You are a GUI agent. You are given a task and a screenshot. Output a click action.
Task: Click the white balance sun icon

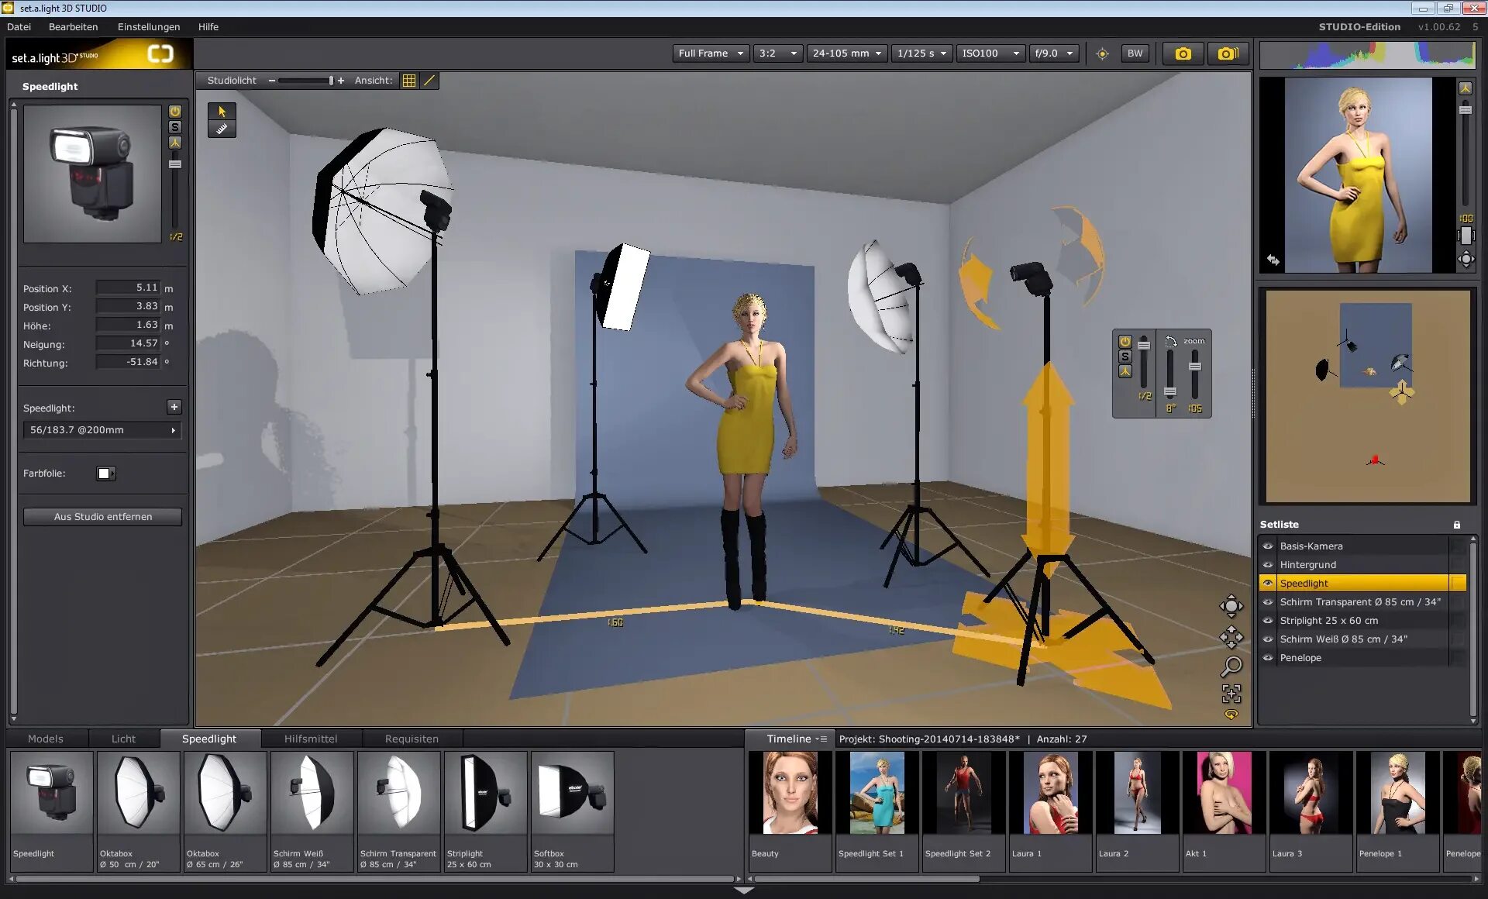[x=1102, y=53]
